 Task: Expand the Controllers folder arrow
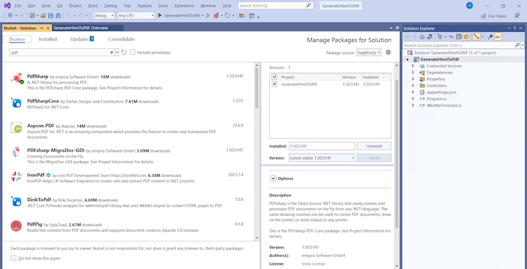click(x=413, y=85)
